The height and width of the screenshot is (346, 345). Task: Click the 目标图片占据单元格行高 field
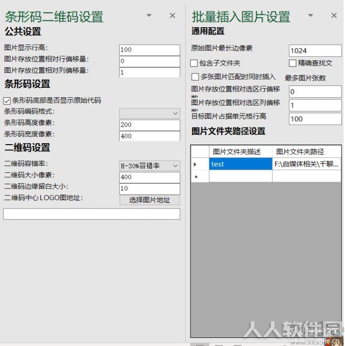pos(315,119)
